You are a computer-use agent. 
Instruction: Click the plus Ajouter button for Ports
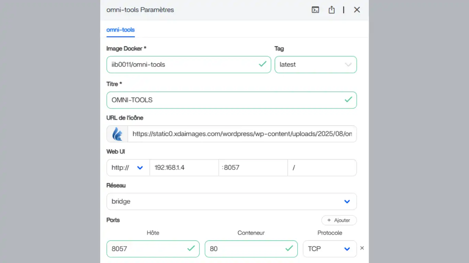coord(339,220)
